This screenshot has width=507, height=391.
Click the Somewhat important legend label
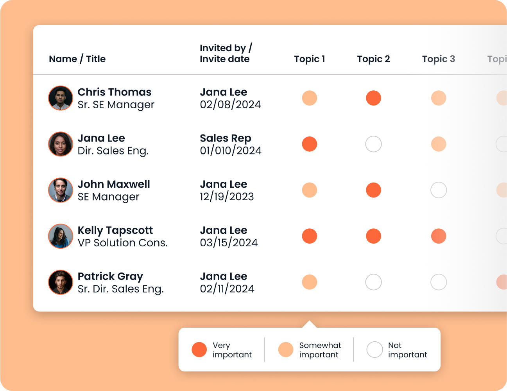point(320,350)
